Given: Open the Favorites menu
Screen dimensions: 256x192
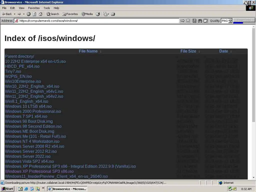Looking at the screenshot, I should pyautogui.click(x=34, y=8).
